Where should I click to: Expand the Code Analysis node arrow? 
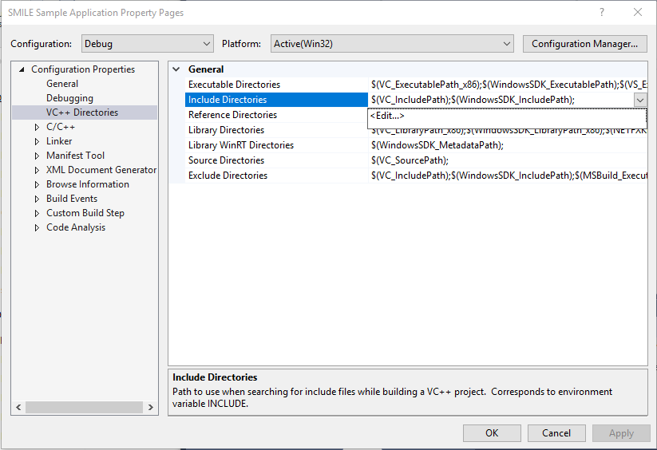[x=37, y=227]
